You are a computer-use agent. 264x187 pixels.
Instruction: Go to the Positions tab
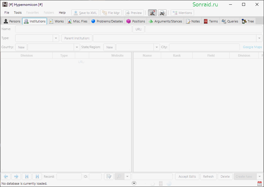(x=135, y=21)
